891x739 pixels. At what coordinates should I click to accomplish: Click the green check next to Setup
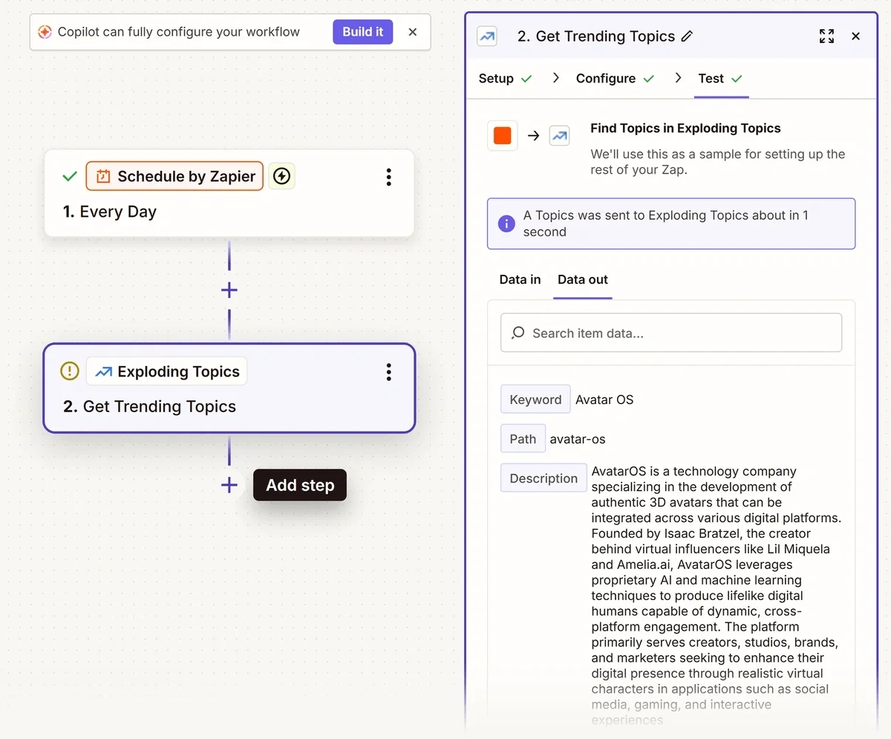[526, 79]
